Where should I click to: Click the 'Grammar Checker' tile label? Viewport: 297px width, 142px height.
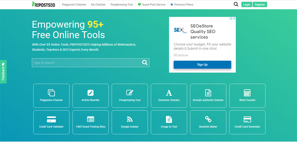click(169, 100)
